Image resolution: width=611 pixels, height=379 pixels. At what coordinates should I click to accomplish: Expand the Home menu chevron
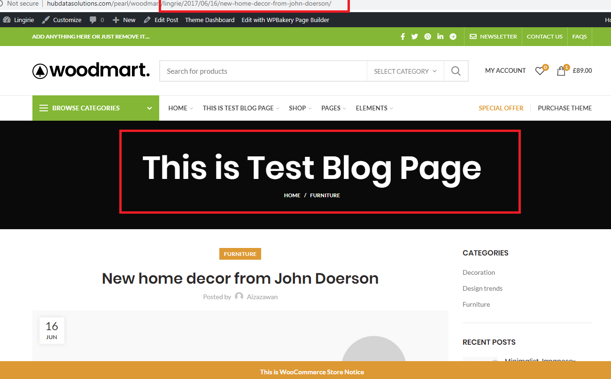coord(191,108)
